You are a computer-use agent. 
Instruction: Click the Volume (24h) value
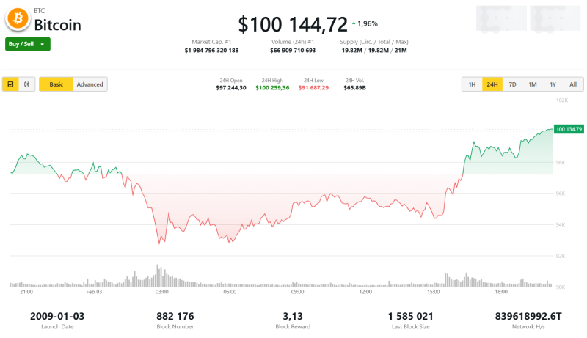[x=293, y=51]
